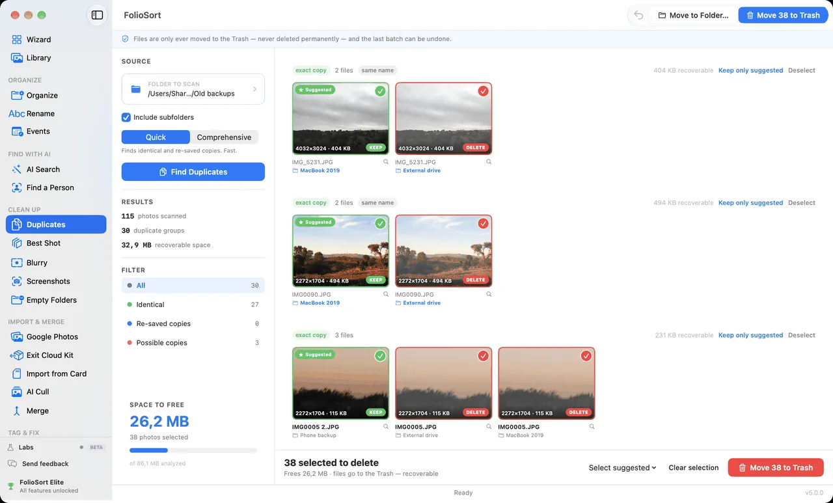833x503 pixels.
Task: Click the Blurry sidebar icon
Action: [17, 263]
